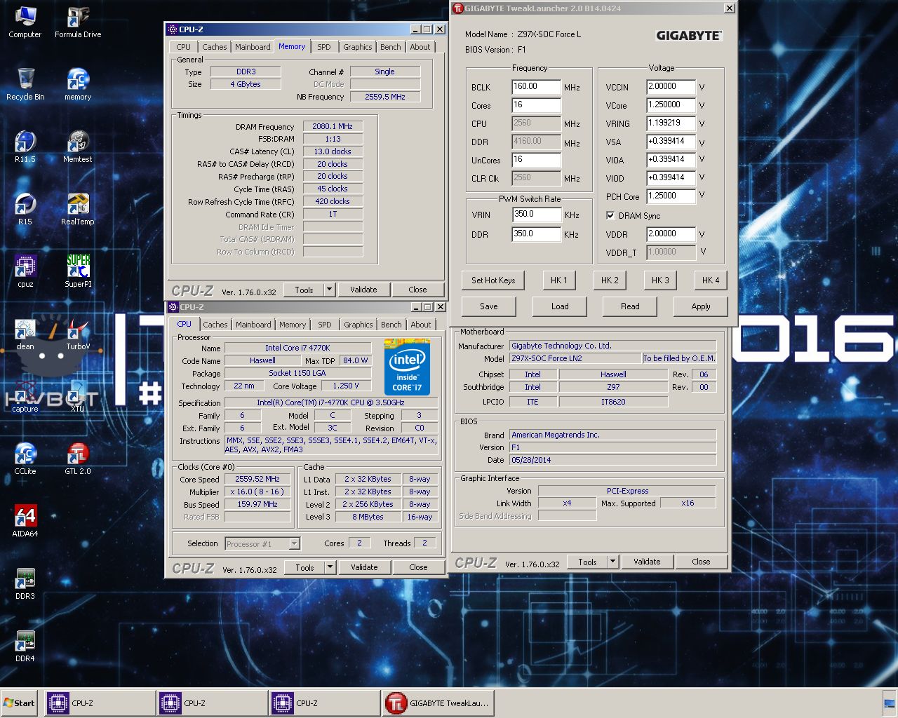The width and height of the screenshot is (898, 718).
Task: Launch the SuperPI desktop icon
Action: click(78, 271)
